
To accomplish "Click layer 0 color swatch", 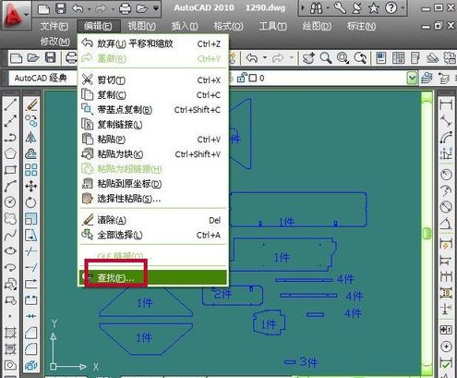I will click(253, 79).
